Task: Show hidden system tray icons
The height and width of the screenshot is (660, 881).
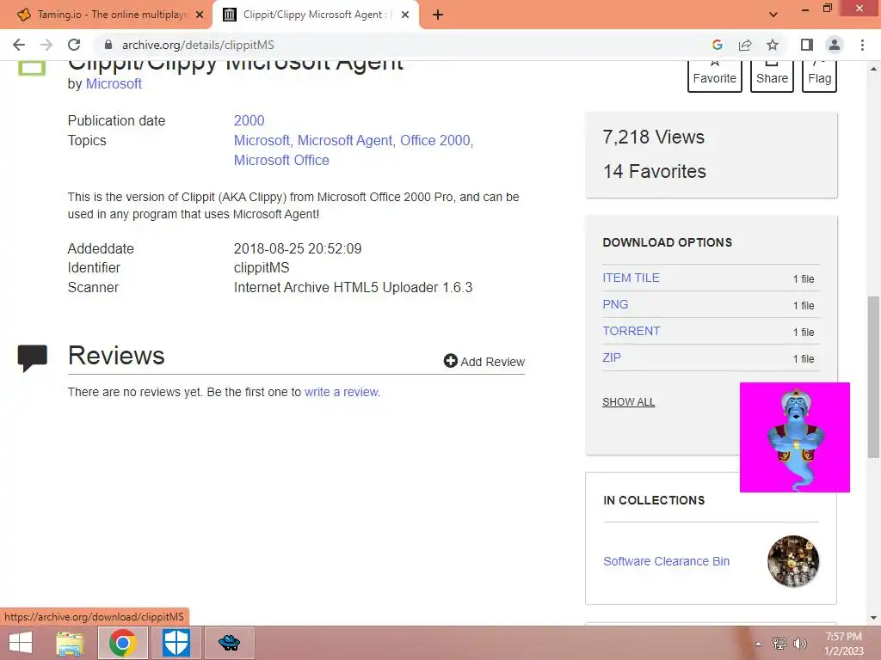Action: point(759,644)
